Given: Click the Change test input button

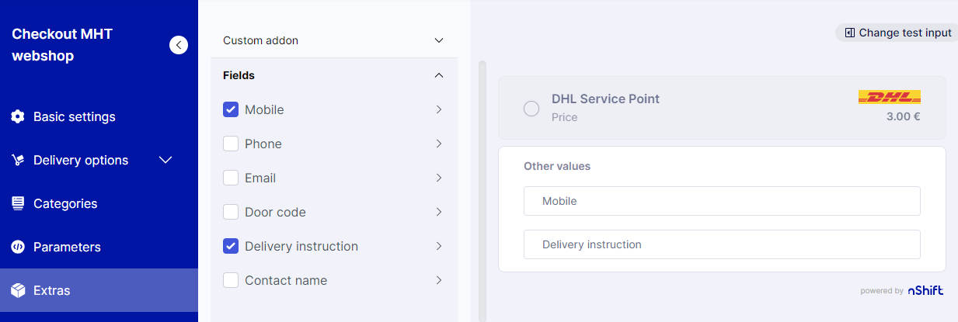Looking at the screenshot, I should tap(898, 33).
